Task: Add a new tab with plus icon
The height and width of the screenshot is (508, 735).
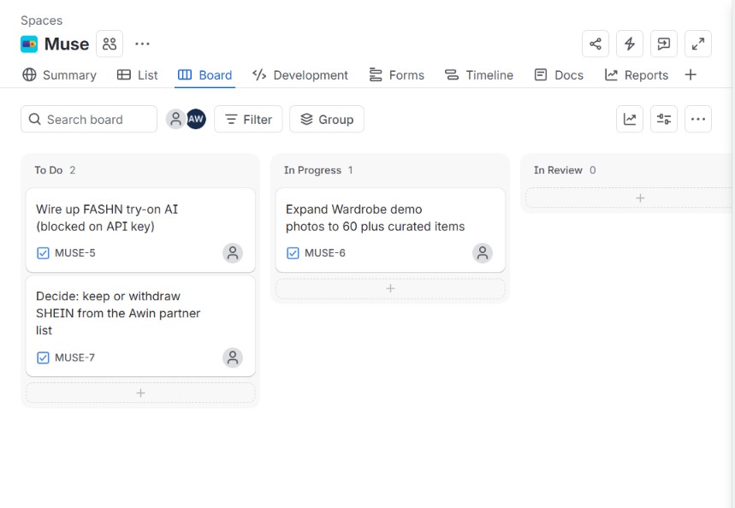Action: click(x=691, y=75)
